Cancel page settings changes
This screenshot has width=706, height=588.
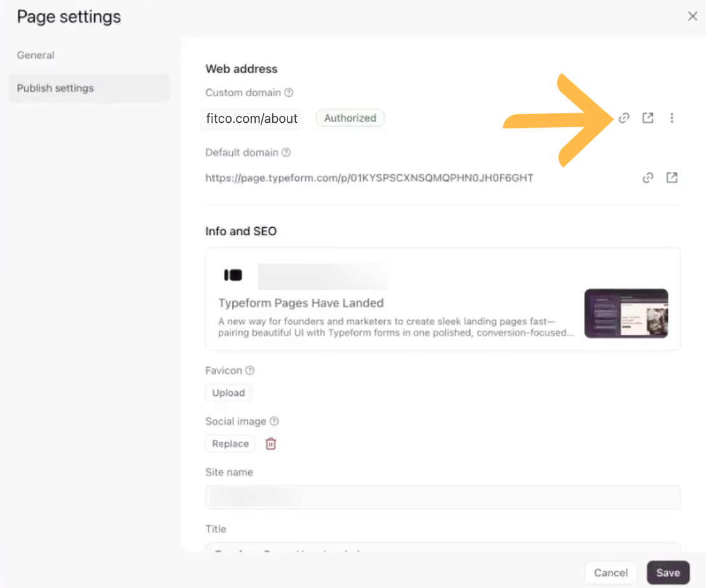[611, 573]
